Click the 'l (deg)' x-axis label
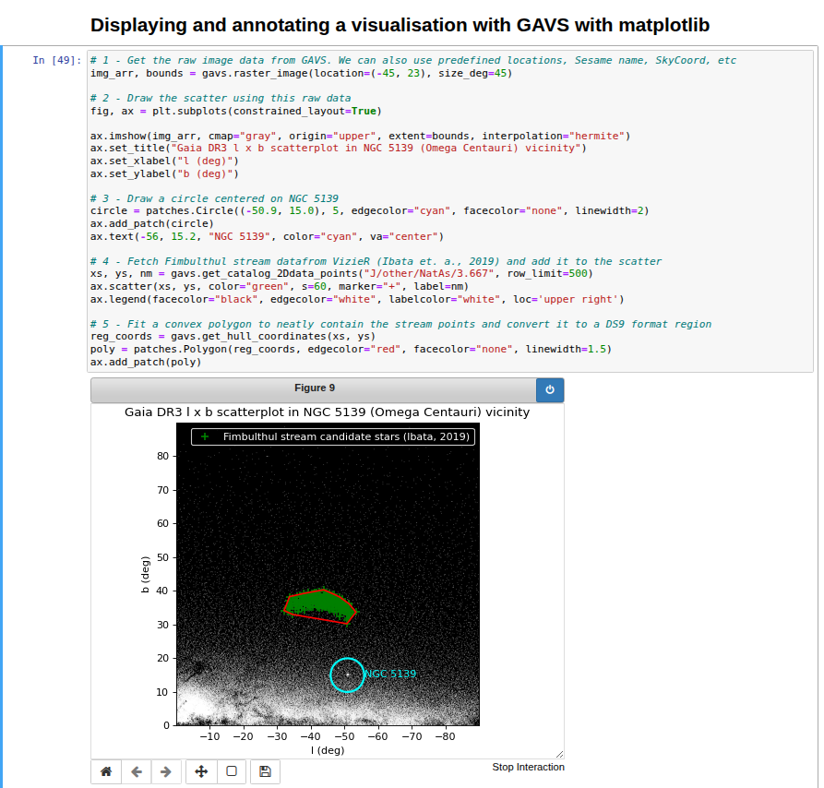The width and height of the screenshot is (824, 788). pos(327,750)
